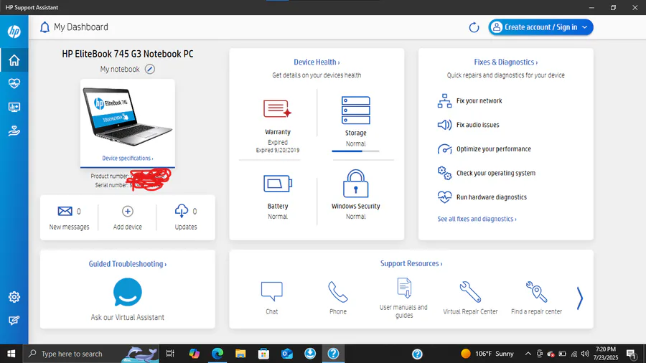Click the Optimize your performance gauge icon
646x363 pixels.
[x=444, y=149]
